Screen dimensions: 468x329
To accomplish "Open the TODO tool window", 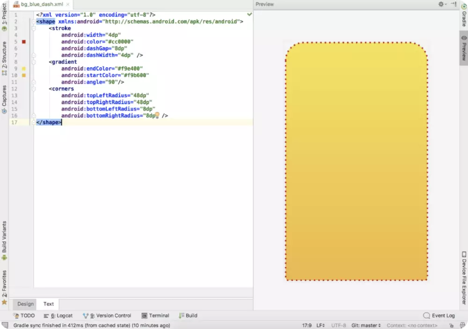I will (x=24, y=315).
